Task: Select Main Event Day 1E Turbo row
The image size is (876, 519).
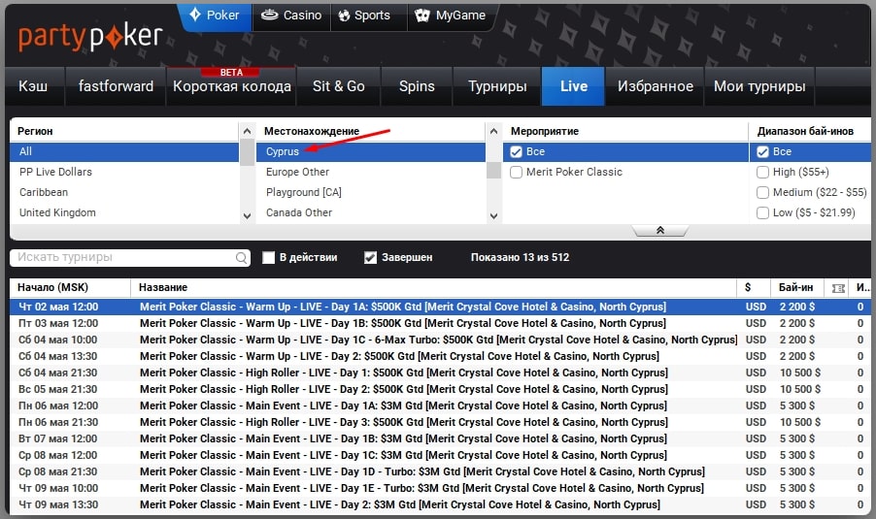Action: click(440, 488)
